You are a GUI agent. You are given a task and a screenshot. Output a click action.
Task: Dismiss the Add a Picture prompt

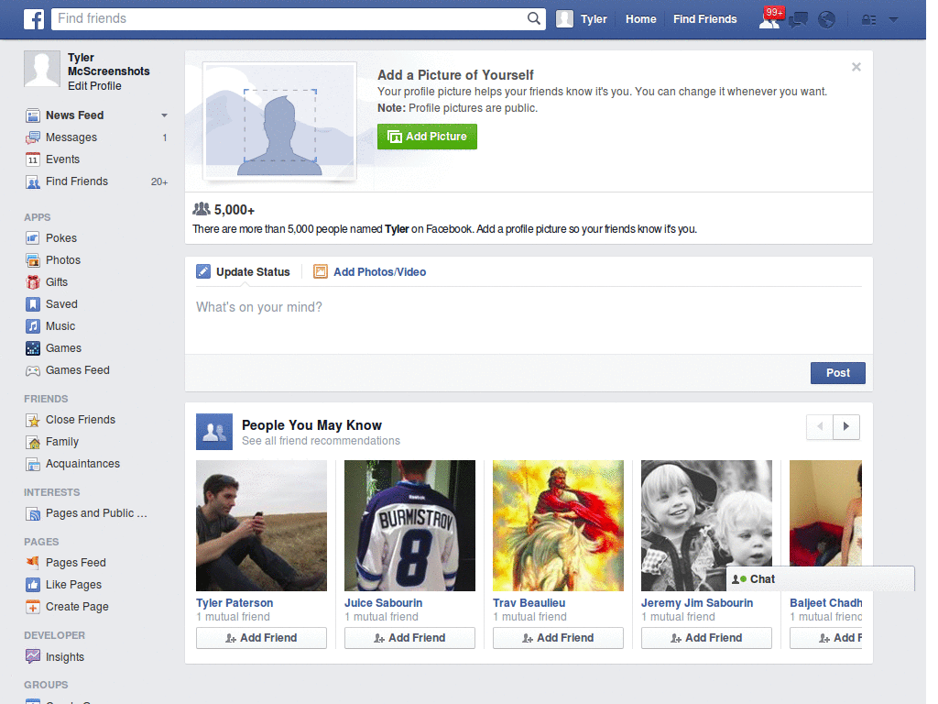856,67
